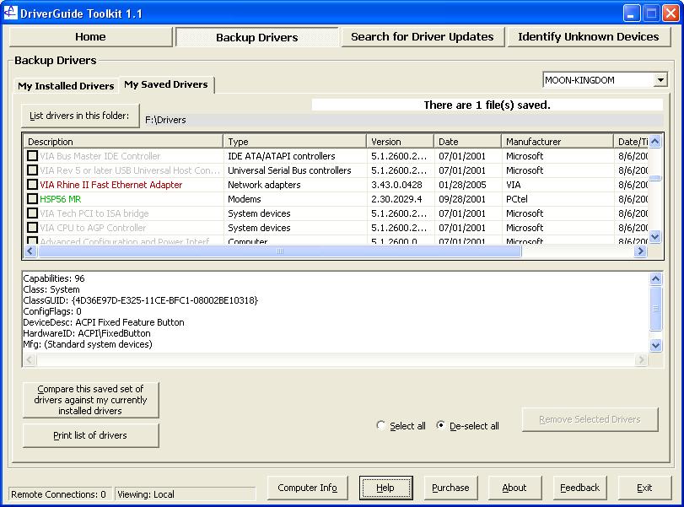The width and height of the screenshot is (684, 507).
Task: Click the details pane scroll down arrow
Action: [656, 346]
